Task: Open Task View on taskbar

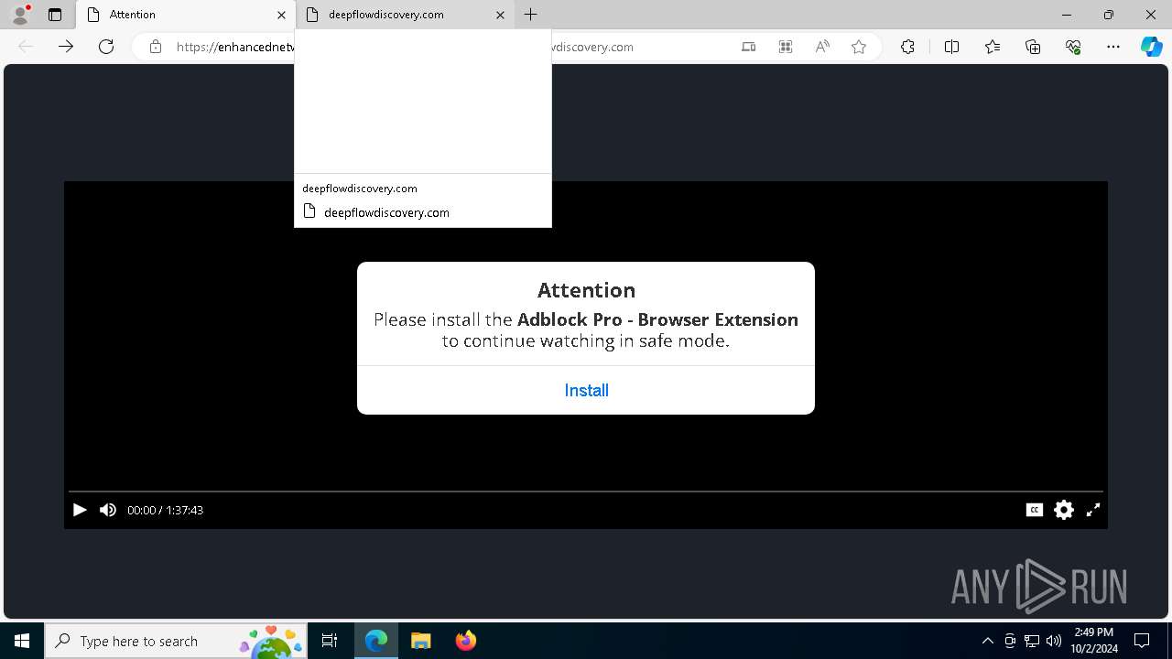Action: pos(330,641)
